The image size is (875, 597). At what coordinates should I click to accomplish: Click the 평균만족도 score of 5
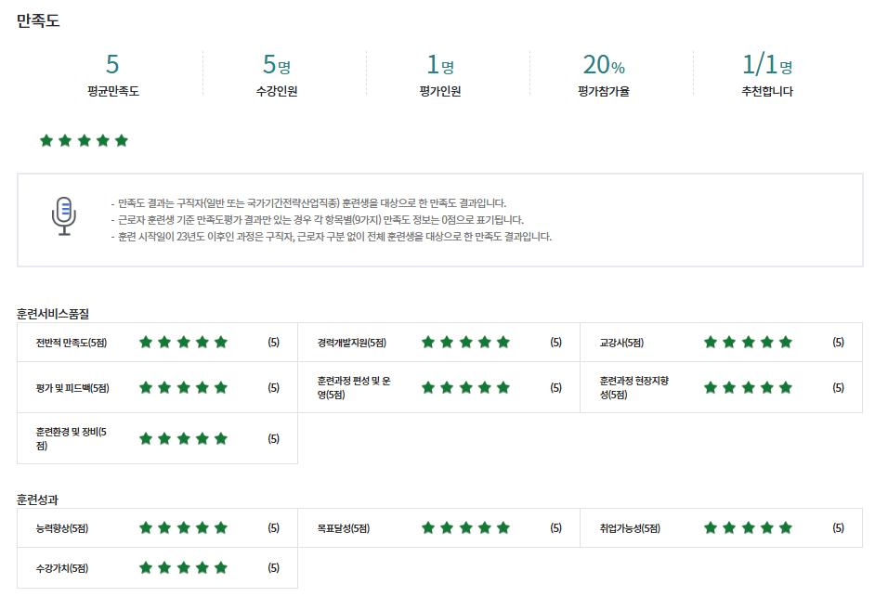point(112,65)
